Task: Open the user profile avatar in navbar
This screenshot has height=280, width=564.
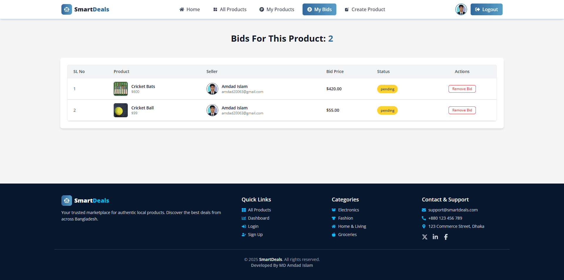Action: point(461,9)
